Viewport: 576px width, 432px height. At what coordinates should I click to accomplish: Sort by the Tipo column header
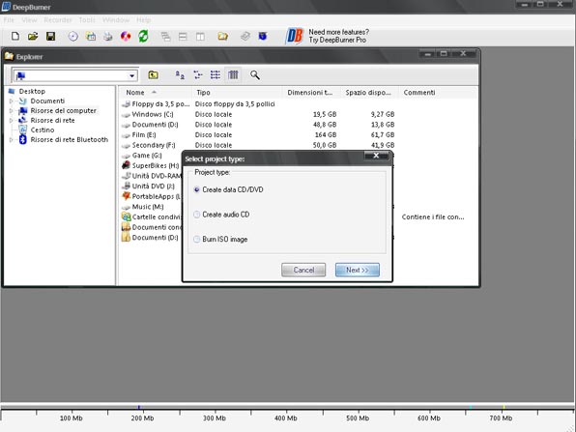click(x=237, y=93)
